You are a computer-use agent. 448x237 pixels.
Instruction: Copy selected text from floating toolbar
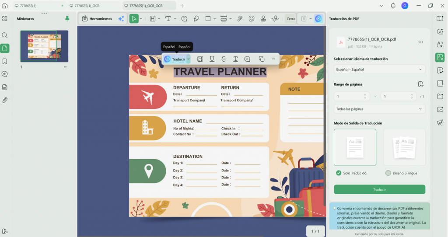point(262,59)
